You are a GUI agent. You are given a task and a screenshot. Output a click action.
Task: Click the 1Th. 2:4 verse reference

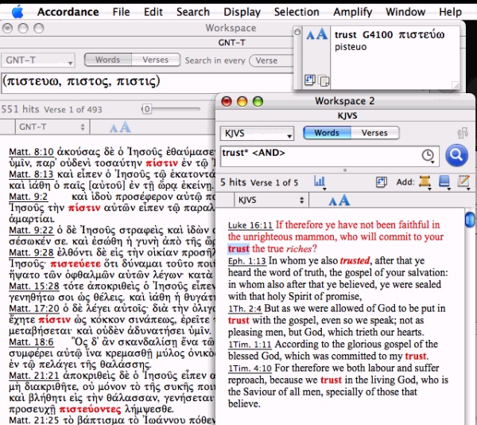point(245,309)
